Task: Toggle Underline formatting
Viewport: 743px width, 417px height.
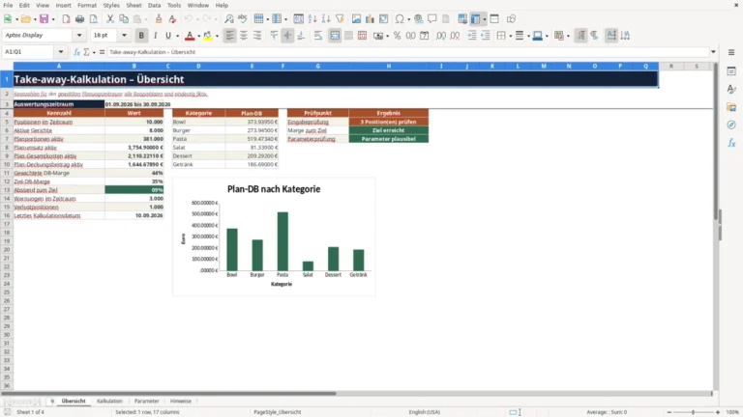Action: click(167, 36)
